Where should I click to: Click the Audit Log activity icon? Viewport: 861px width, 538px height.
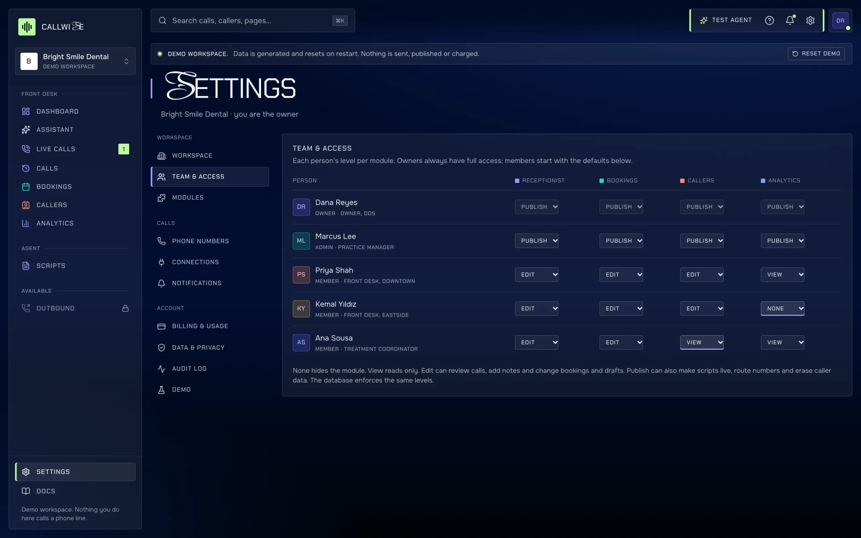click(x=161, y=369)
